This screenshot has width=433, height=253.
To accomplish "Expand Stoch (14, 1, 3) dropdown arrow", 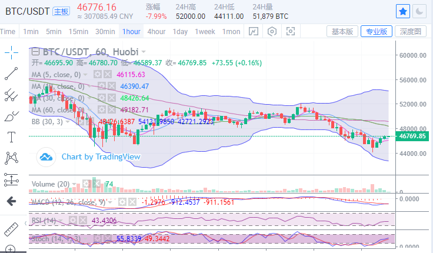I will [85, 239].
